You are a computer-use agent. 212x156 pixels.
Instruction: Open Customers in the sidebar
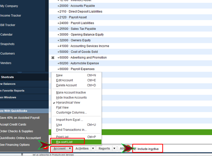[8, 53]
